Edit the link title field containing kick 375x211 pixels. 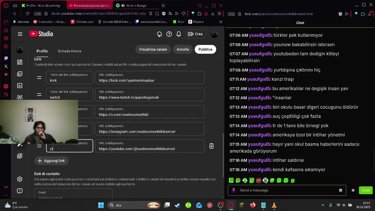click(x=69, y=78)
